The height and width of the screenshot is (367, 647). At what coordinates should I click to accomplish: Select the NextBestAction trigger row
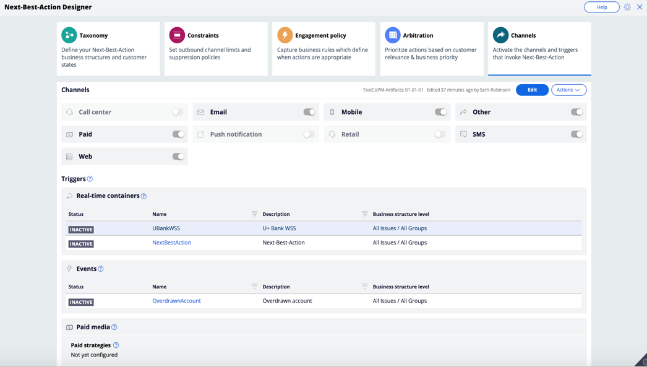tap(171, 243)
